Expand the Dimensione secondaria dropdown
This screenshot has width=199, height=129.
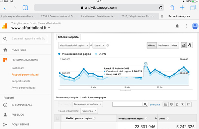(88, 104)
